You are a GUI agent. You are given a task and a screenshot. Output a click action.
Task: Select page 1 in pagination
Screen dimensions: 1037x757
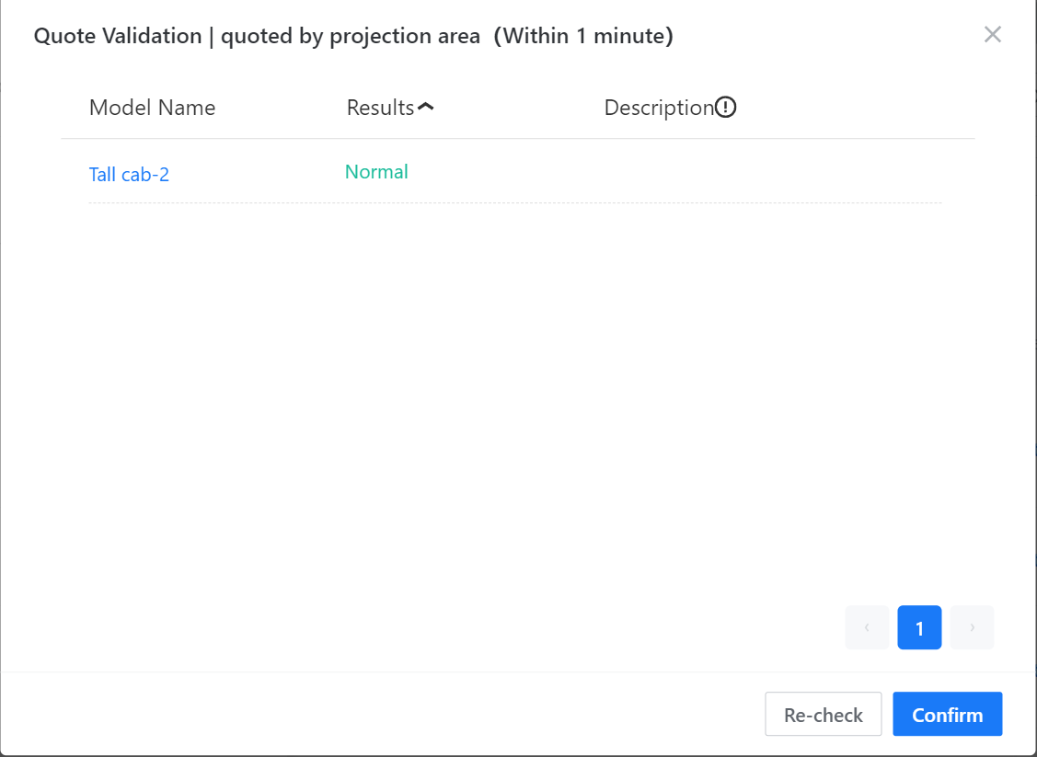[x=919, y=627]
